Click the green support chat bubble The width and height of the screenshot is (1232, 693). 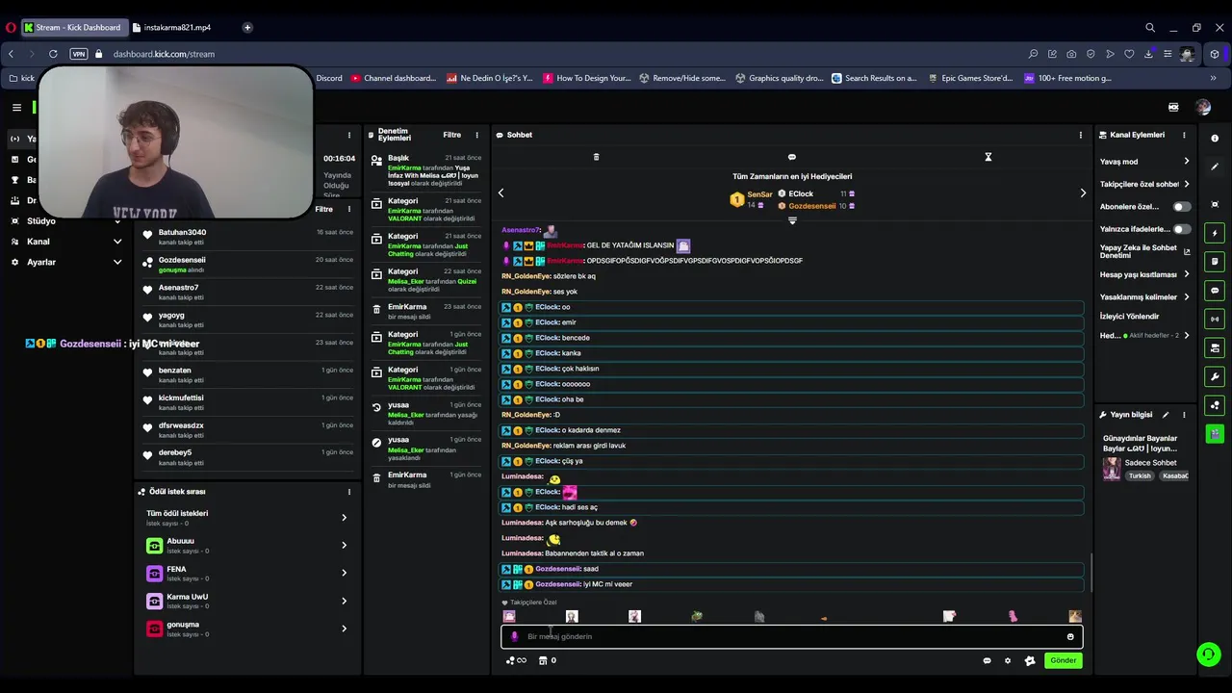point(1208,654)
